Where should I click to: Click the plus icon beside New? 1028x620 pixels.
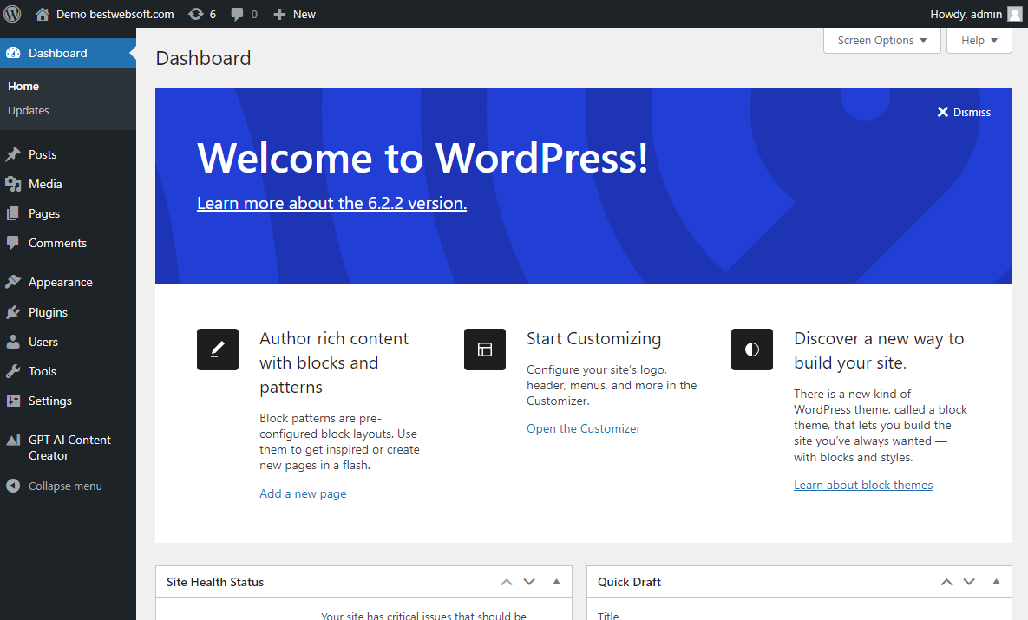point(279,15)
